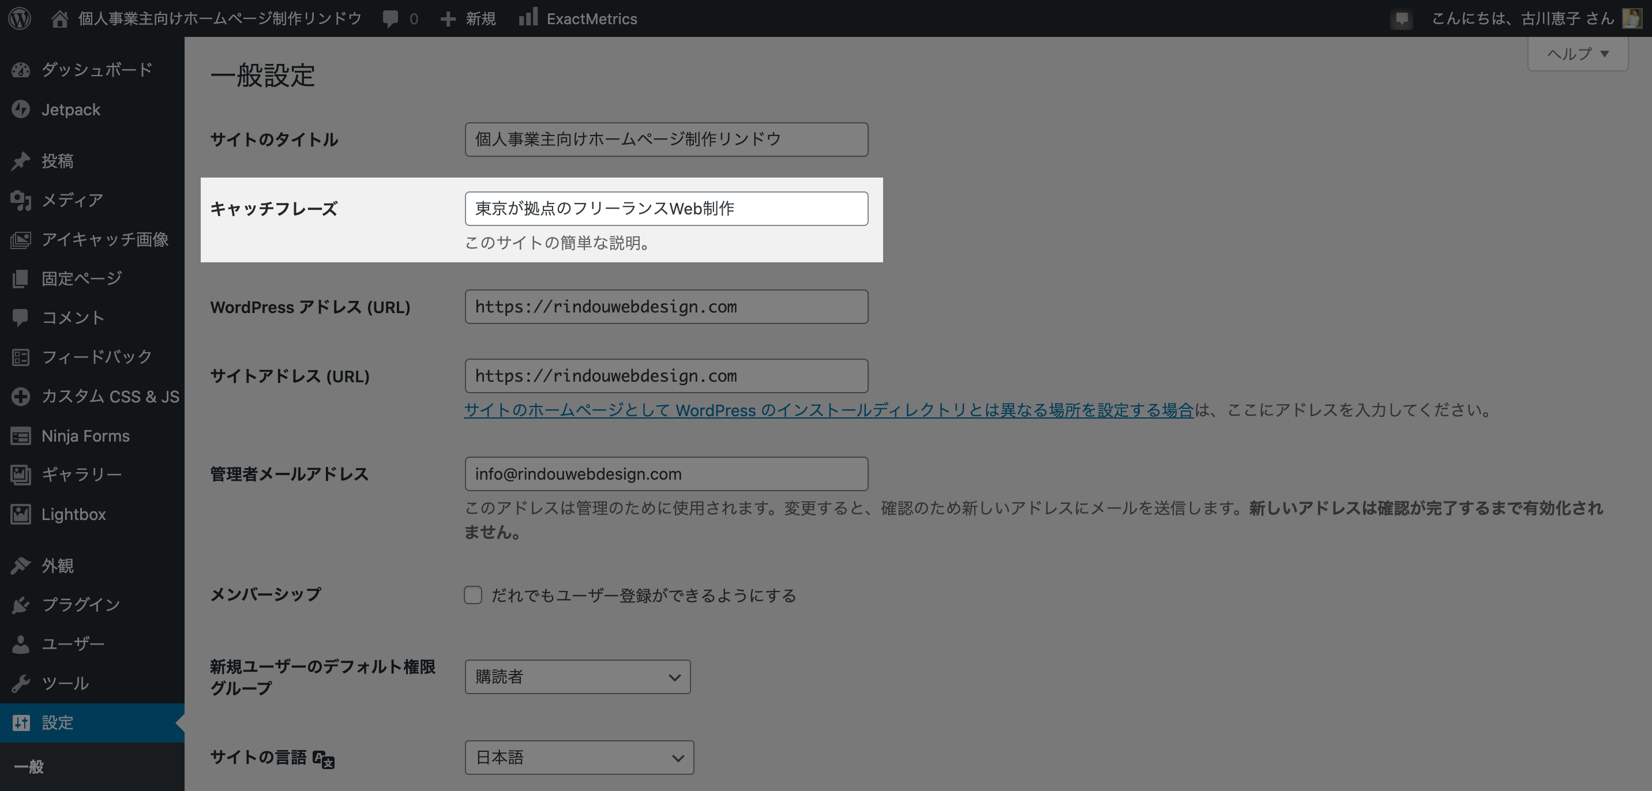Click the このサイトの簡単な説明。 description text
This screenshot has height=791, width=1652.
pos(558,243)
